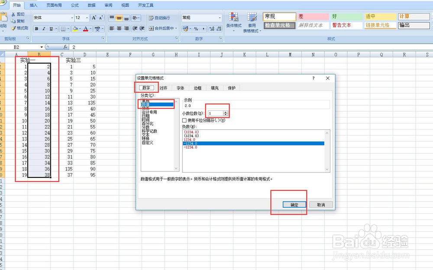This screenshot has height=270, width=433.
Task: Click the decrease indent icon
Action: (x=135, y=29)
